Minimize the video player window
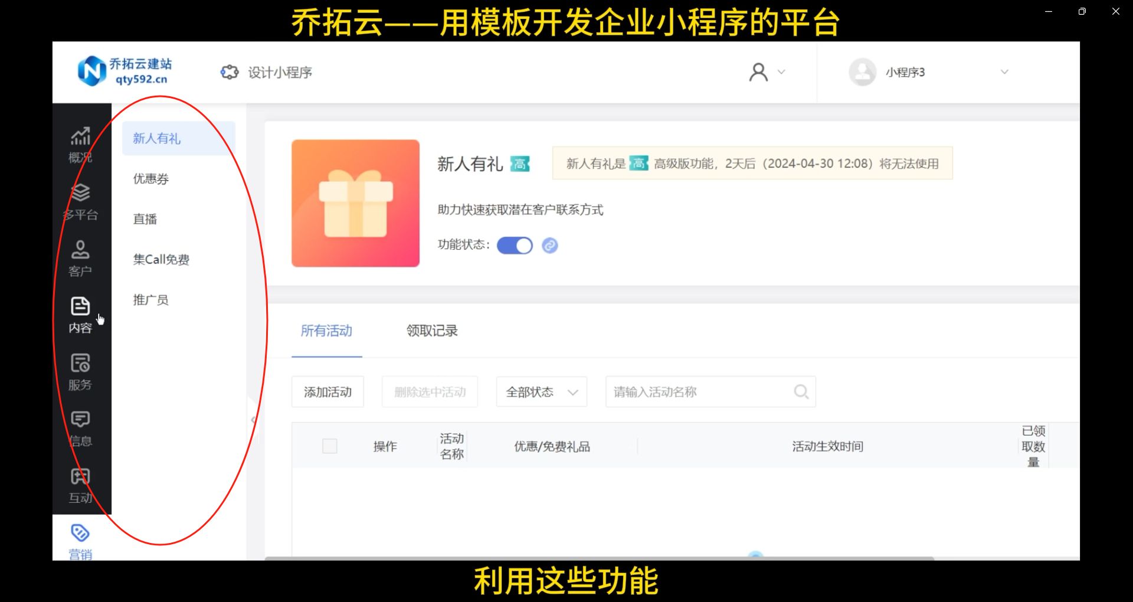The height and width of the screenshot is (602, 1133). point(1049,11)
